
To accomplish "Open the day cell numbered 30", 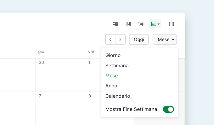I will pyautogui.click(x=60, y=75).
